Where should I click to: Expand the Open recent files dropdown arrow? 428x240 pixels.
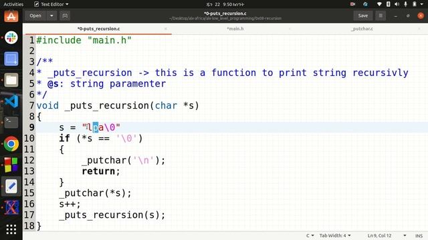[51, 16]
